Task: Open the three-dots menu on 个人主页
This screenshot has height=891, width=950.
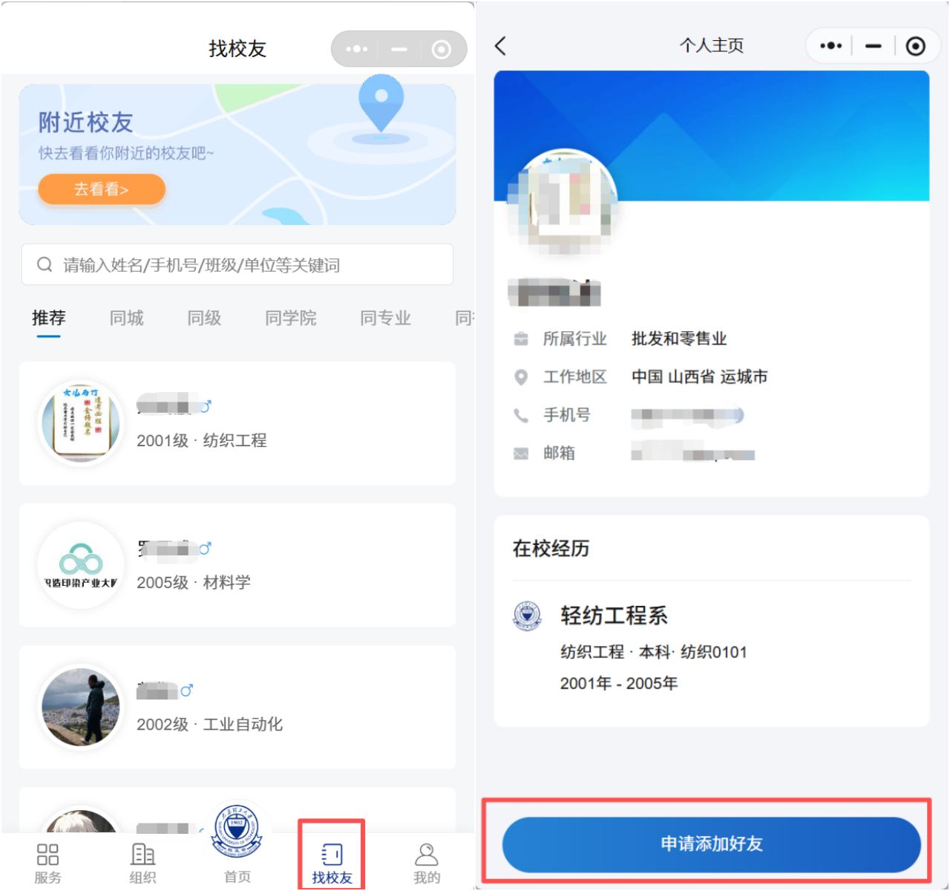Action: [831, 46]
